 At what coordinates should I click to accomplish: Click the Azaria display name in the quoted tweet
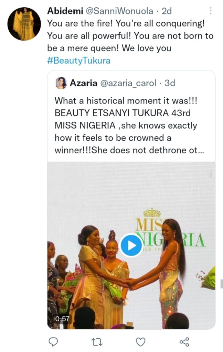(x=83, y=83)
